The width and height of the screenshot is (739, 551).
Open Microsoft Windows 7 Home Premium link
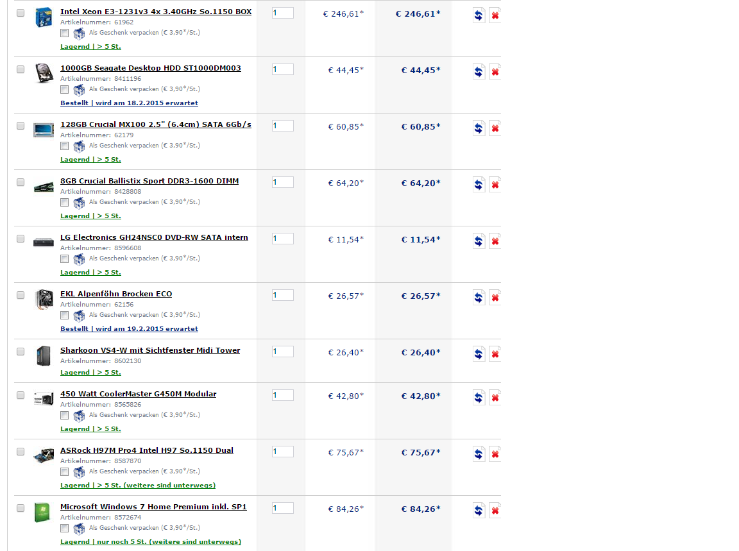(154, 507)
